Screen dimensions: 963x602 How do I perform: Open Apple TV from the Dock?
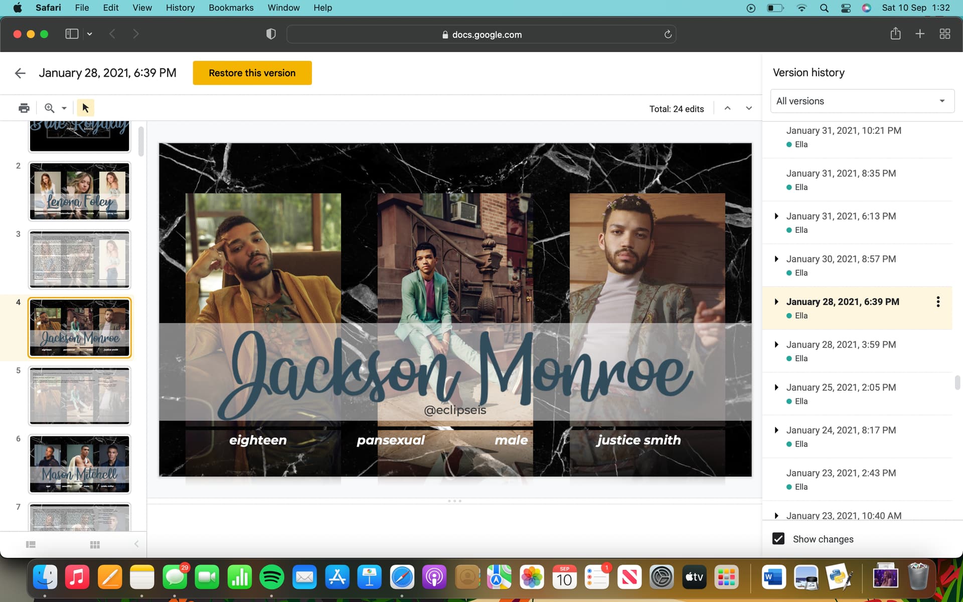(x=694, y=577)
